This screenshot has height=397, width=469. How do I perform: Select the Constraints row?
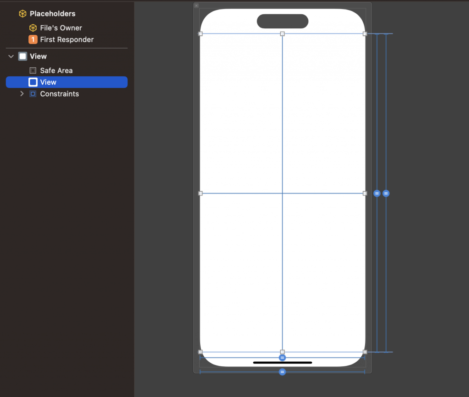[x=67, y=94]
